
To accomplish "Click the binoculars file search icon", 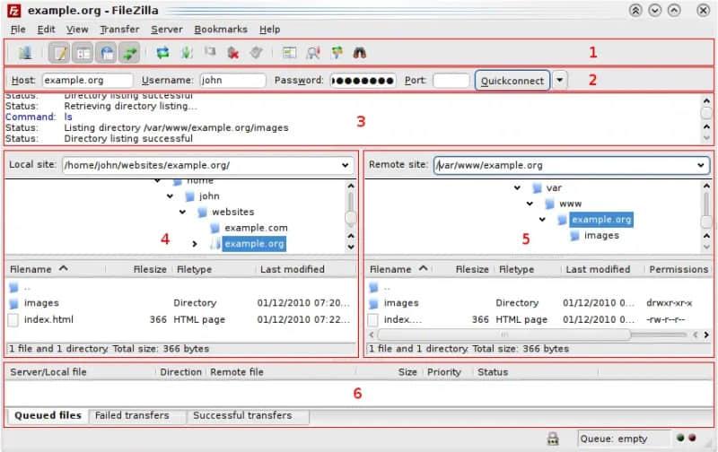I will pos(360,53).
